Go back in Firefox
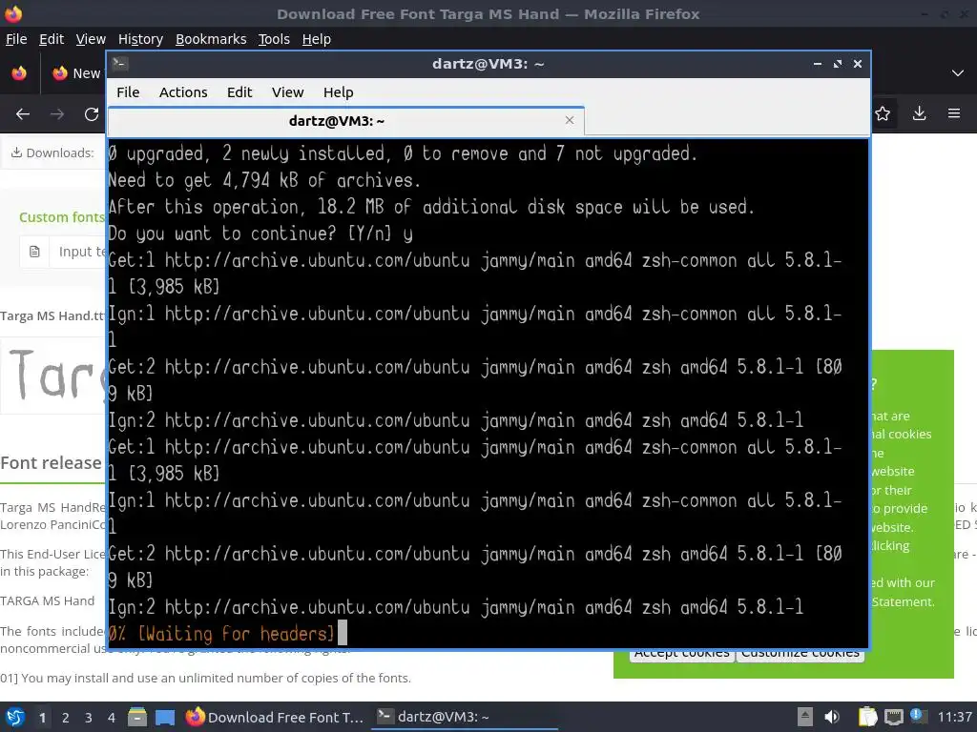The image size is (977, 732). (x=23, y=114)
